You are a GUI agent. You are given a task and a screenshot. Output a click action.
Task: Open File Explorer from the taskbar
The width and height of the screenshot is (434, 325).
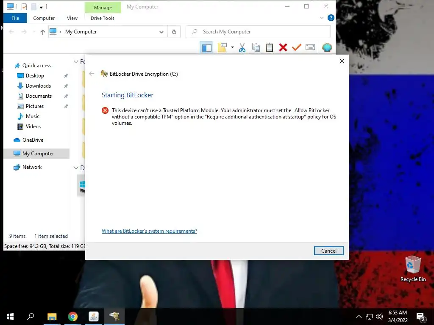click(52, 317)
